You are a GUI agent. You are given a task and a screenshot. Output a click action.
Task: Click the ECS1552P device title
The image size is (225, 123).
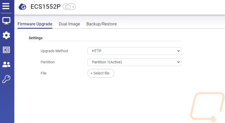(x=45, y=7)
